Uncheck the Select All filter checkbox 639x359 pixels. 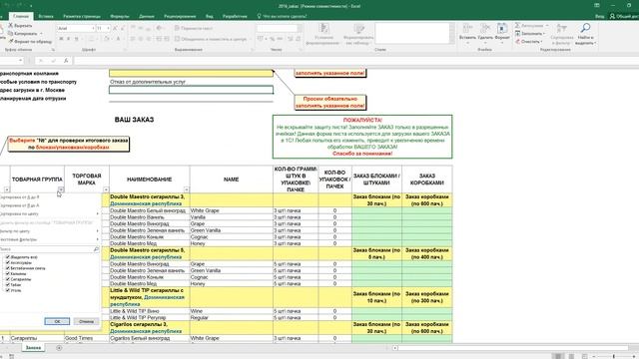tap(8, 257)
